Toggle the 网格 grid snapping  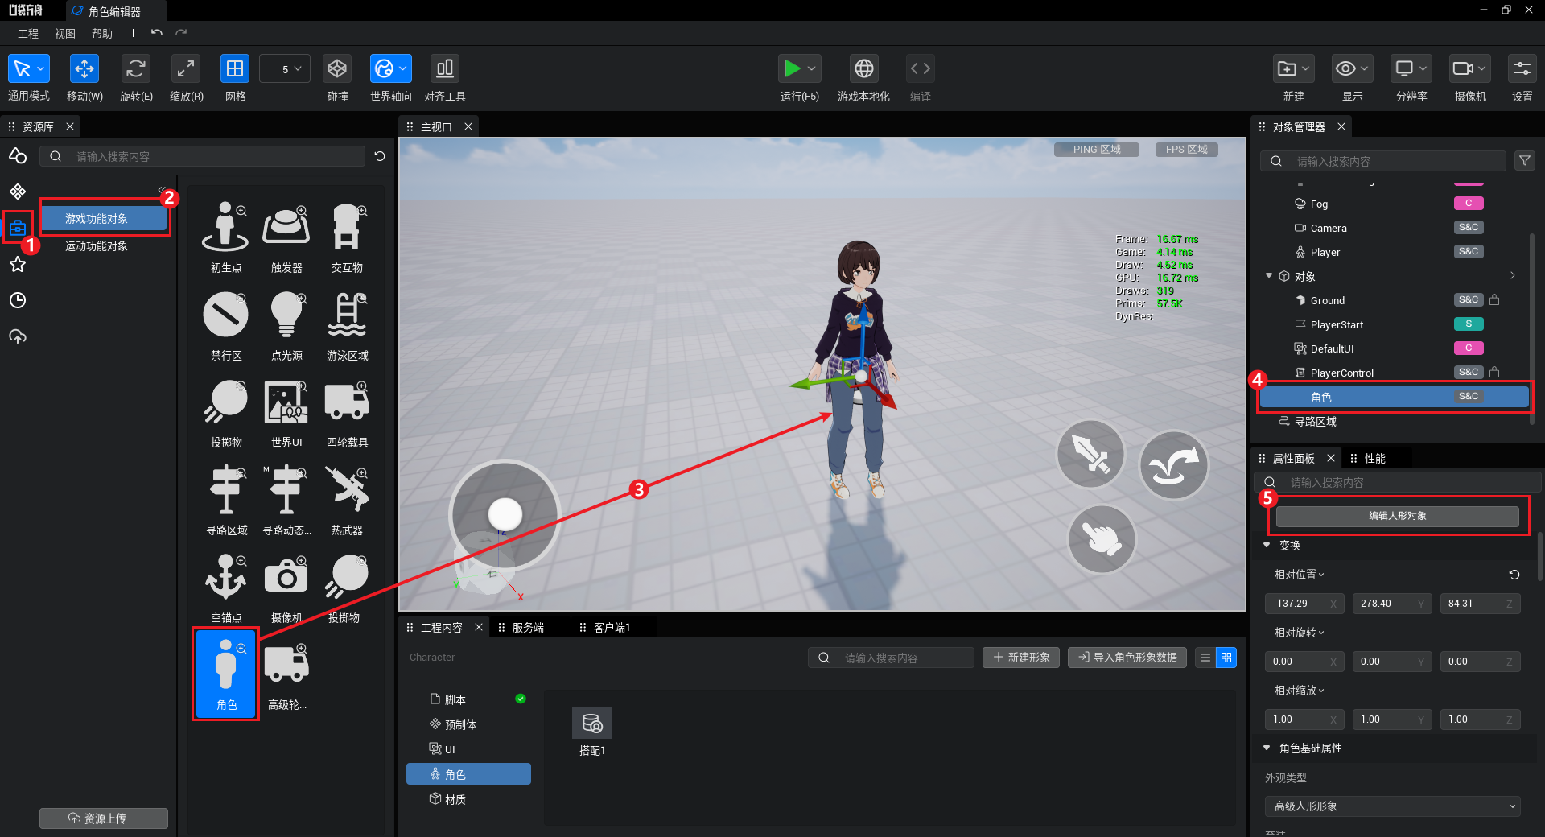pos(235,69)
